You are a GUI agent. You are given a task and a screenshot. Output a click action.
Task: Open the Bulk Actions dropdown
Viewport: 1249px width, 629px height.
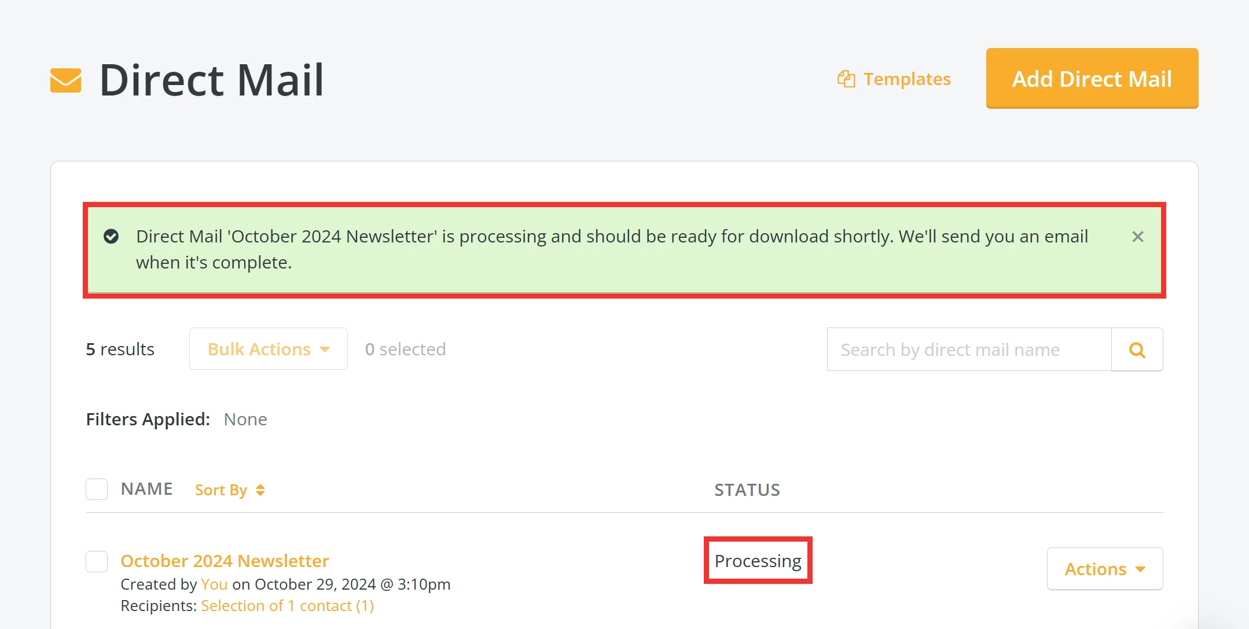(267, 349)
